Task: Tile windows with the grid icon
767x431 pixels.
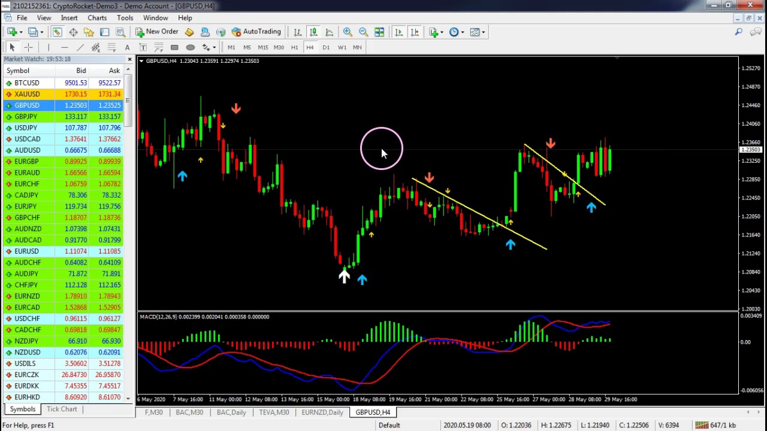Action: click(x=379, y=32)
